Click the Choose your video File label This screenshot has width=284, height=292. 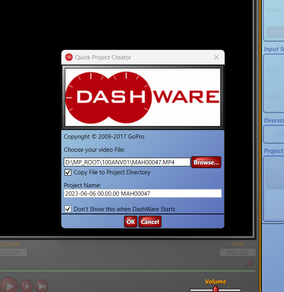[x=94, y=150]
